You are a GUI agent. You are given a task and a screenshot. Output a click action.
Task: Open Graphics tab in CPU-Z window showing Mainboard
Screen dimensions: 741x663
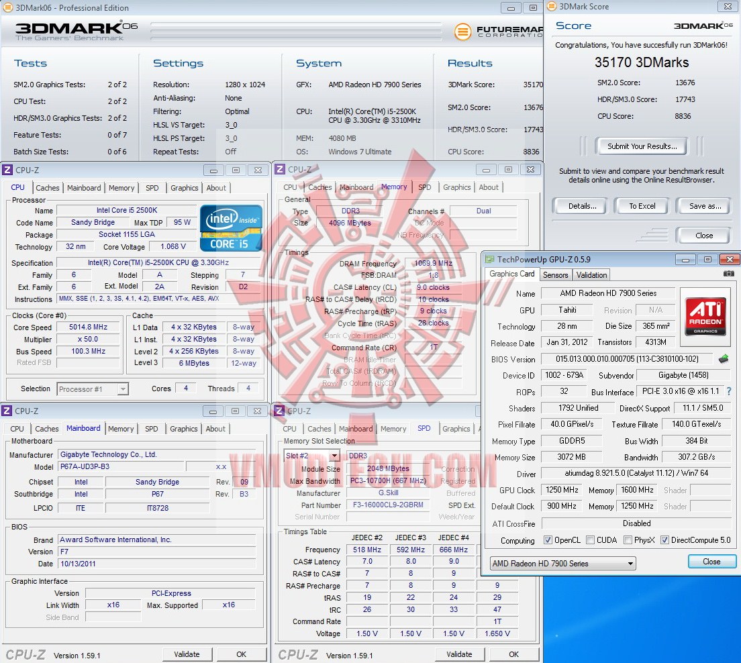coord(183,429)
